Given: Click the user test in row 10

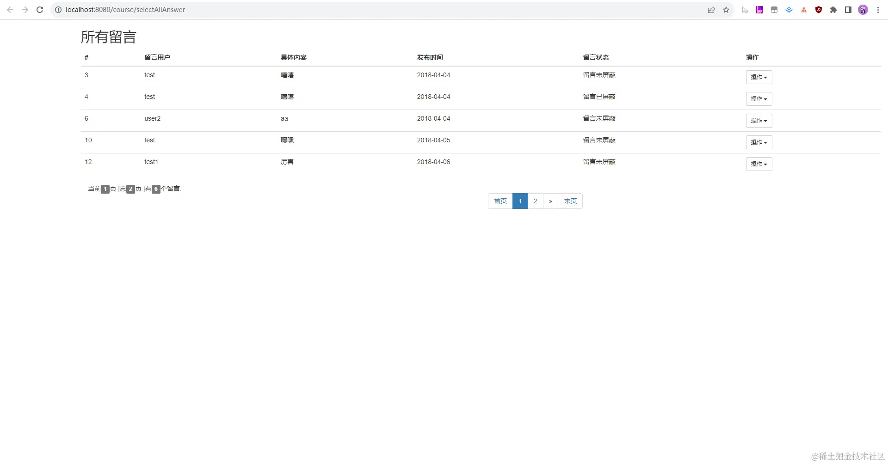Looking at the screenshot, I should tap(150, 140).
